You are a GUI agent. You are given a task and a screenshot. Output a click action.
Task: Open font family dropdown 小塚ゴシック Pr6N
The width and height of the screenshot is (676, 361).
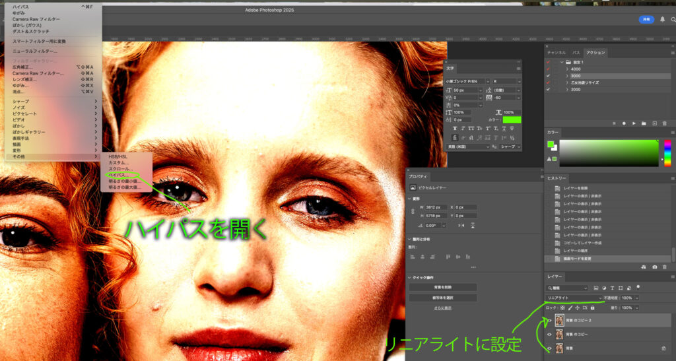[467, 81]
